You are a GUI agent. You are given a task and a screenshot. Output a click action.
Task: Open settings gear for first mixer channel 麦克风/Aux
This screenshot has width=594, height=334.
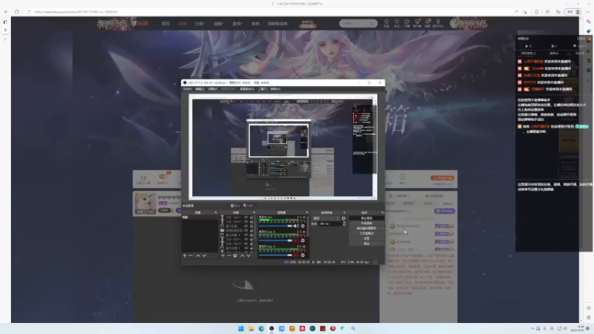coord(303,226)
